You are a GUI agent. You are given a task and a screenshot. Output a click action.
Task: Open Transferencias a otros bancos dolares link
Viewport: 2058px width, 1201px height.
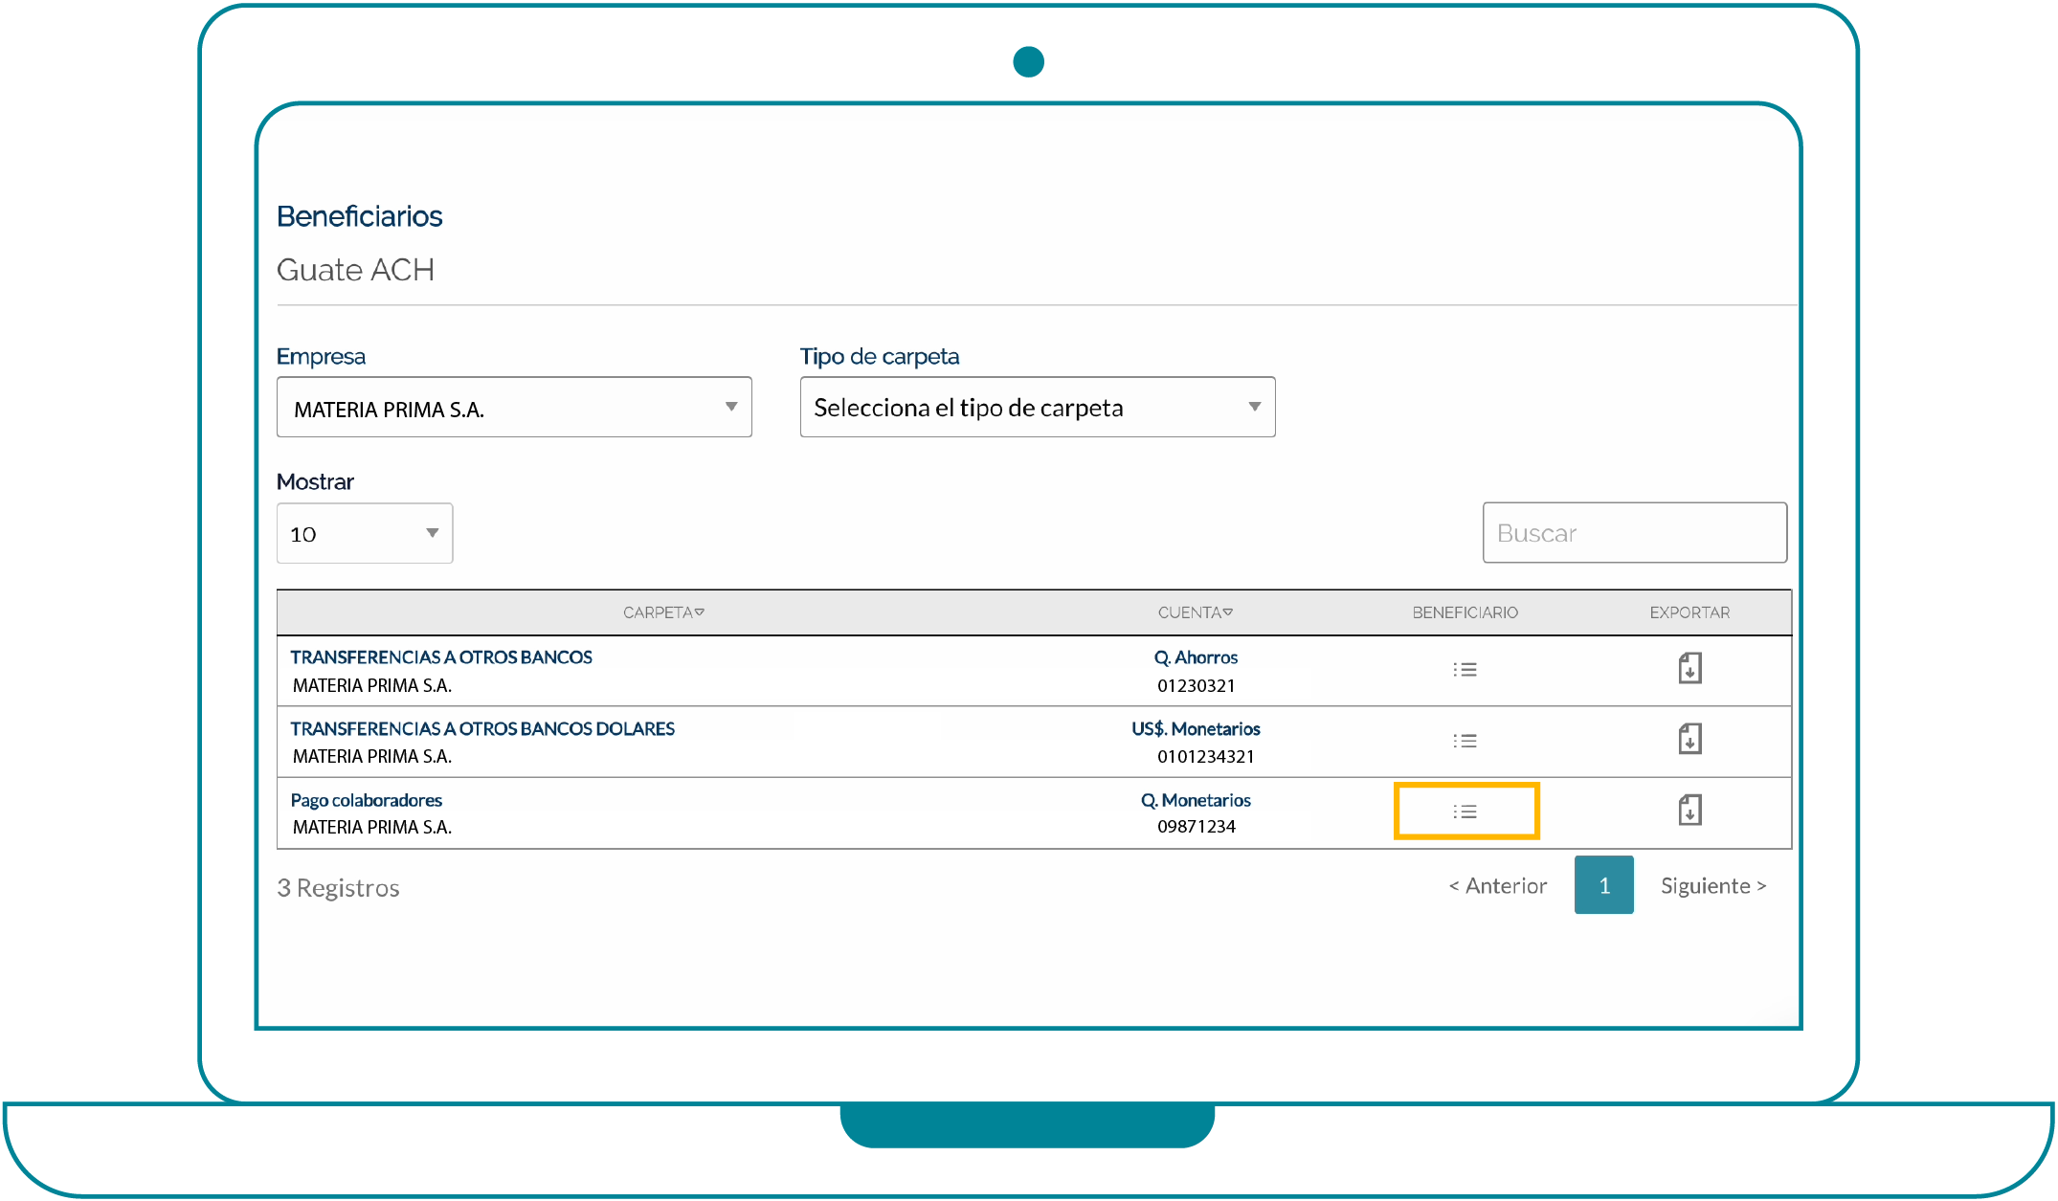click(482, 729)
